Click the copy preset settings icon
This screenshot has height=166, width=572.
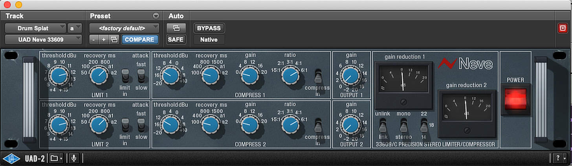tap(114, 39)
